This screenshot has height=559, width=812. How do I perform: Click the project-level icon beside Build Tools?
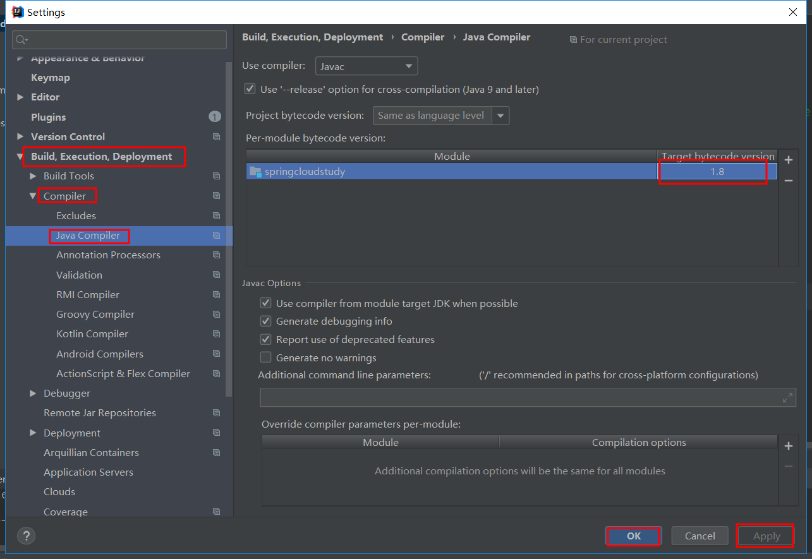(217, 176)
